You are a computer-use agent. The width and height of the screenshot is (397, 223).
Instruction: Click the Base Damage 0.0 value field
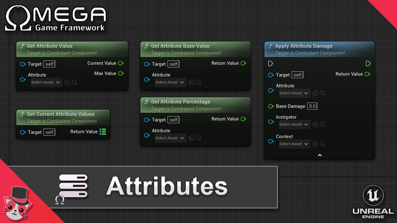point(312,106)
